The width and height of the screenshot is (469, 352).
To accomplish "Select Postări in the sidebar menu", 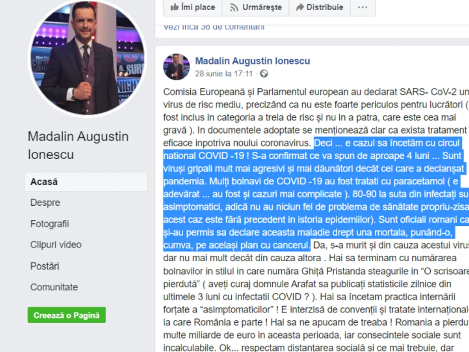I will (x=45, y=266).
